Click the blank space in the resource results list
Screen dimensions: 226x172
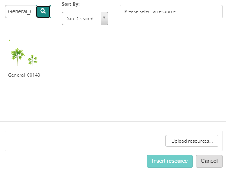pyautogui.click(x=130, y=75)
